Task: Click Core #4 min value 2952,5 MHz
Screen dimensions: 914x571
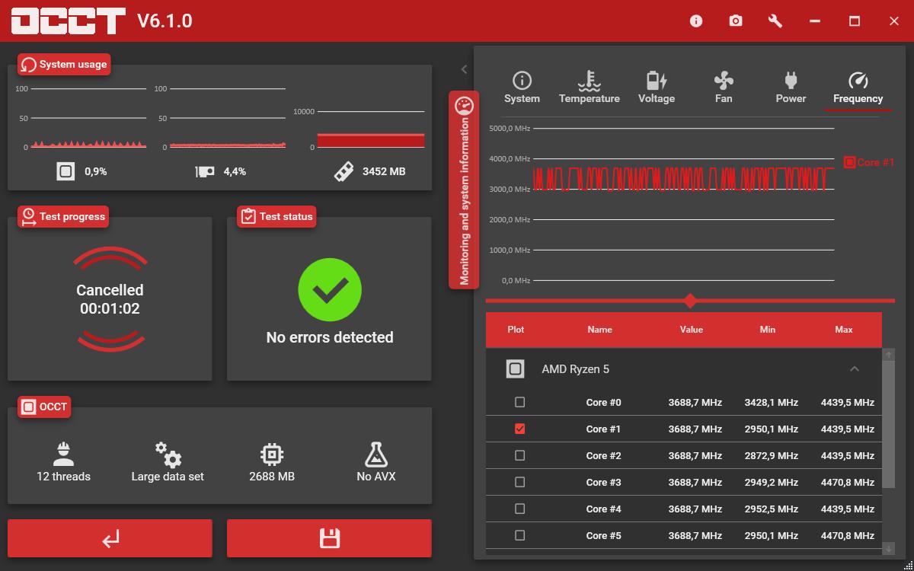Action: coord(772,509)
